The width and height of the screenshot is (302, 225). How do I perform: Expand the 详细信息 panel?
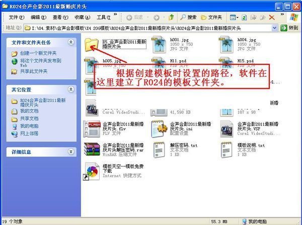tap(71, 151)
